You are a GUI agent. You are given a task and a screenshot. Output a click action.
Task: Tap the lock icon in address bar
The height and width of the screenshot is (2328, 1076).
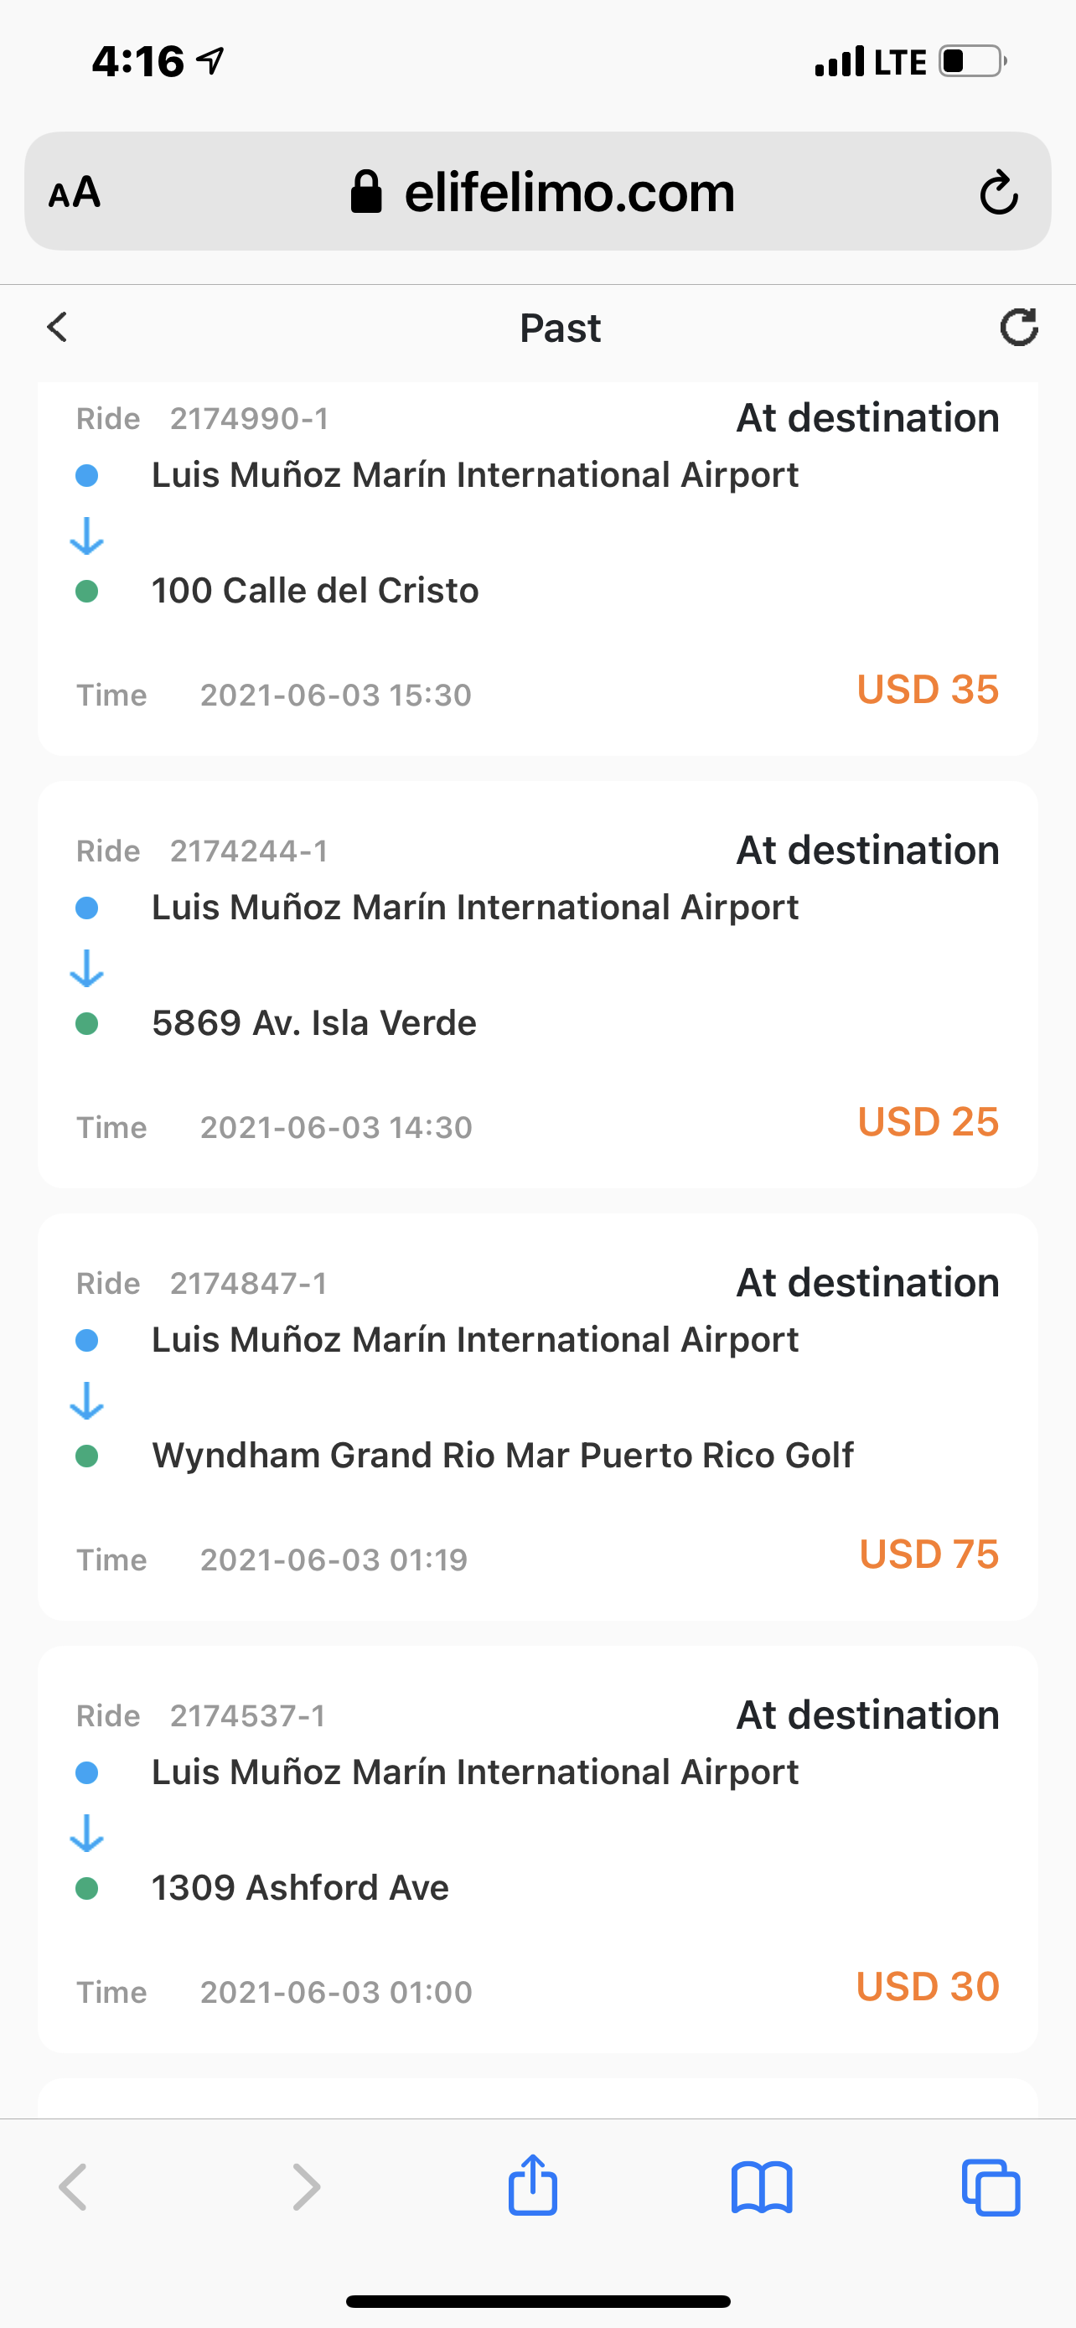[366, 192]
